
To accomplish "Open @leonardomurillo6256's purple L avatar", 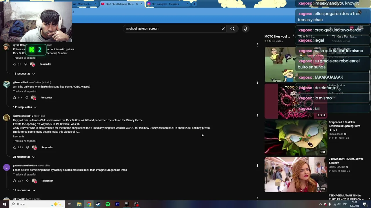I will (x=6, y=167).
